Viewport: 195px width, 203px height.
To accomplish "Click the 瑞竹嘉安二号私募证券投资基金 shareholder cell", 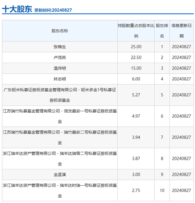I will (60, 137).
